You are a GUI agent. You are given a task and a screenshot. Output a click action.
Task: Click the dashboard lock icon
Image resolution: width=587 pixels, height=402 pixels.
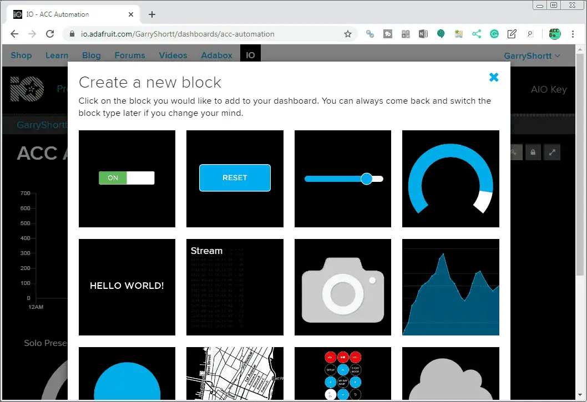[x=533, y=152]
